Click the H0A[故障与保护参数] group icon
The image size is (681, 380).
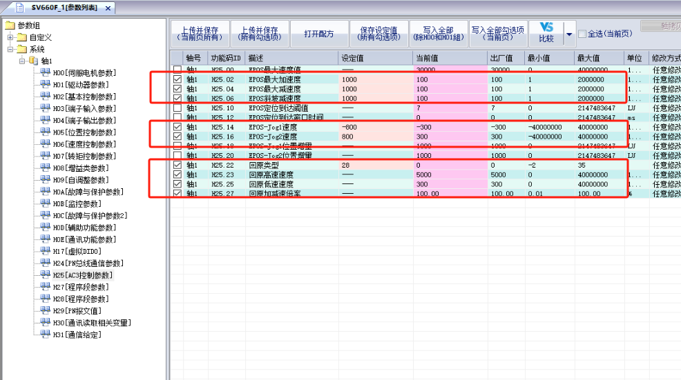[x=45, y=191]
